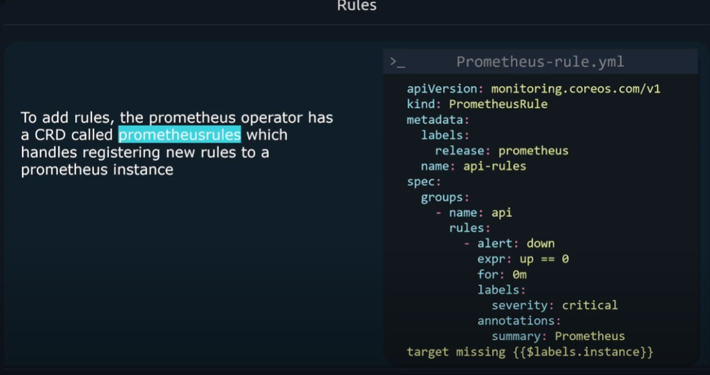Select the apiVersion line in code
The height and width of the screenshot is (375, 710).
[x=533, y=89]
